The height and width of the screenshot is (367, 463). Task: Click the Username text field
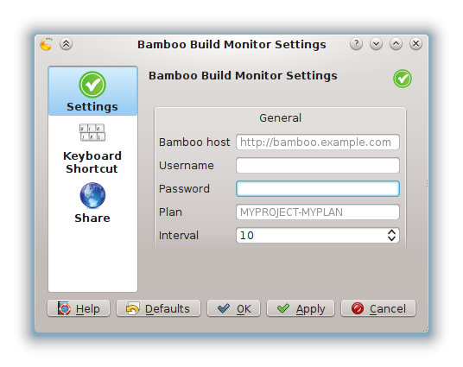[x=318, y=165]
